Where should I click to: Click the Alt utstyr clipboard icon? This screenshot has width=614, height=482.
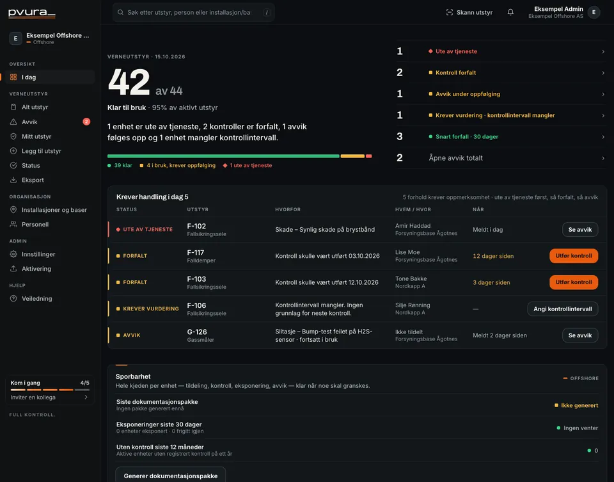coord(13,107)
